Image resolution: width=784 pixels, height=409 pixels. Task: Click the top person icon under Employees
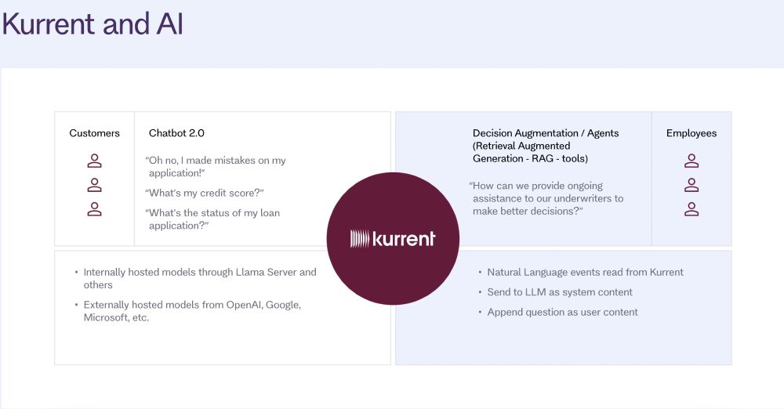[x=691, y=161]
